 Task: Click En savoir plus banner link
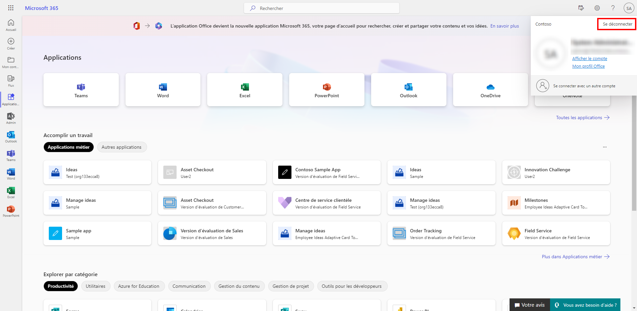coord(505,26)
